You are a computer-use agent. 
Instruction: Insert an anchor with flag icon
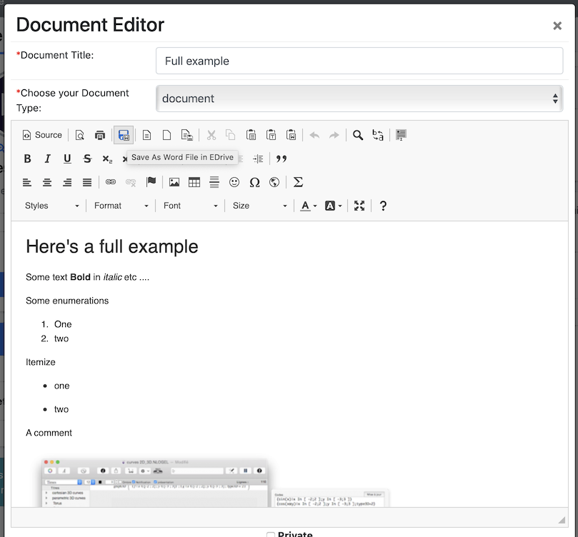coord(151,182)
